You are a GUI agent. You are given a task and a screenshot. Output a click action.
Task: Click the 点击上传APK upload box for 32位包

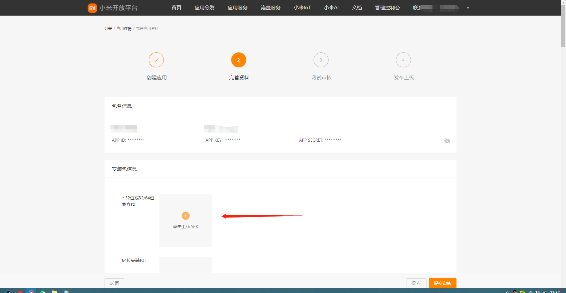tap(186, 221)
